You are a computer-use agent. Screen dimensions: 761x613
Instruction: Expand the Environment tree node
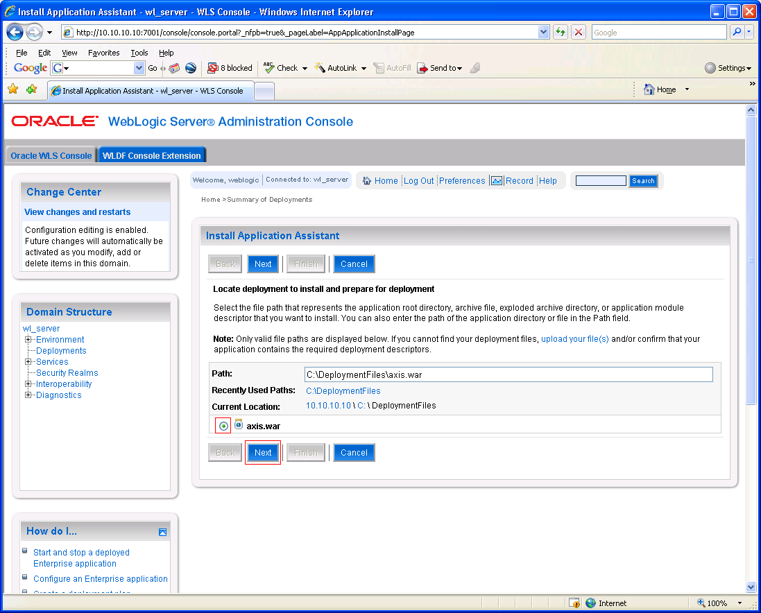pos(28,340)
